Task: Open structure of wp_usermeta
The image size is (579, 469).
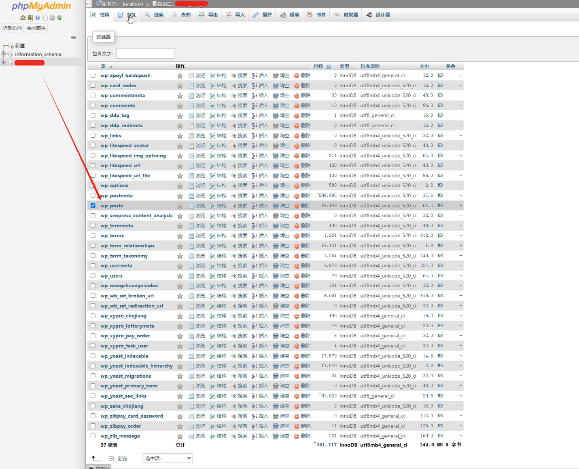Action: (218, 266)
